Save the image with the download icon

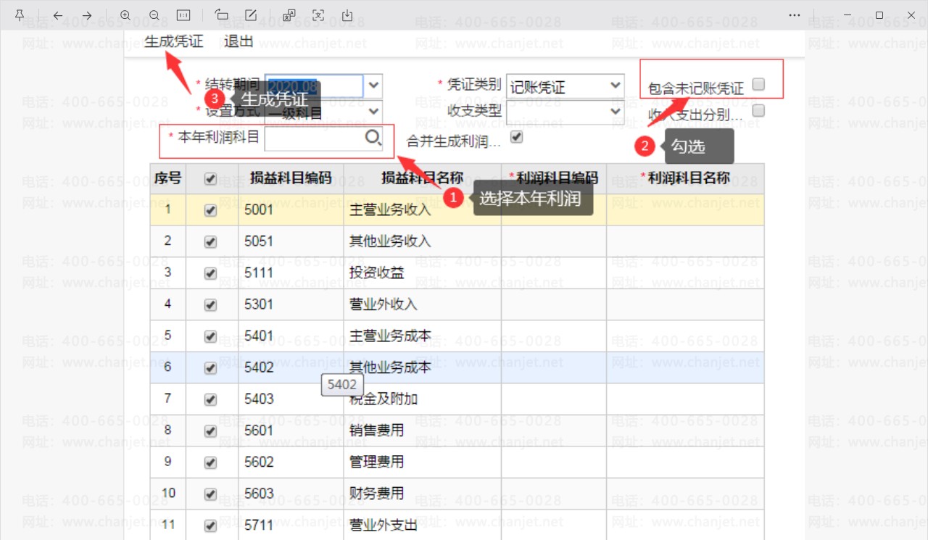tap(347, 15)
